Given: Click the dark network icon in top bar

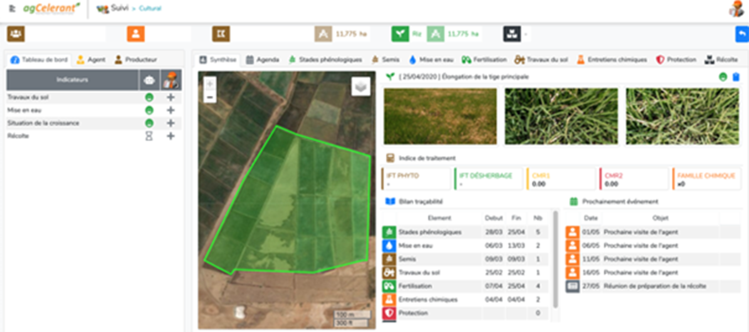Looking at the screenshot, I should [512, 34].
